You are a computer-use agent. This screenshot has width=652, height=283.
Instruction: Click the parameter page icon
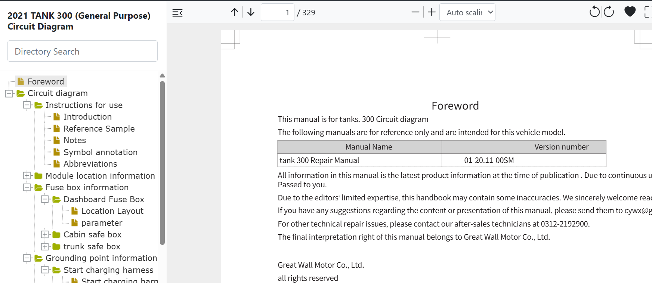(x=75, y=223)
